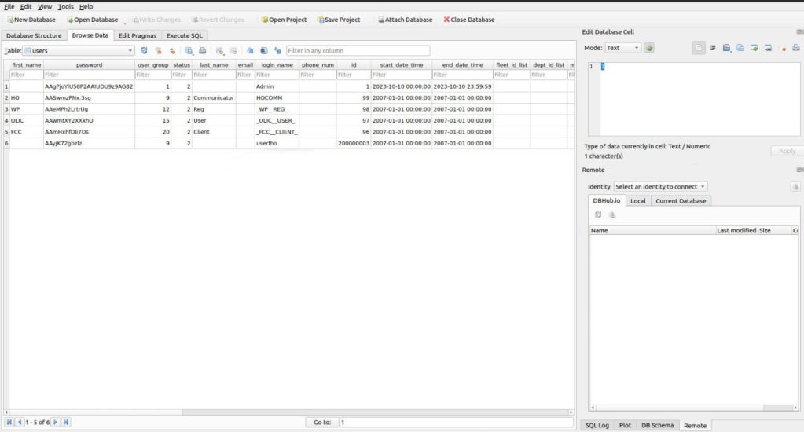The image size is (804, 432).
Task: Open the Table selector dropdown showing users
Action: click(78, 51)
